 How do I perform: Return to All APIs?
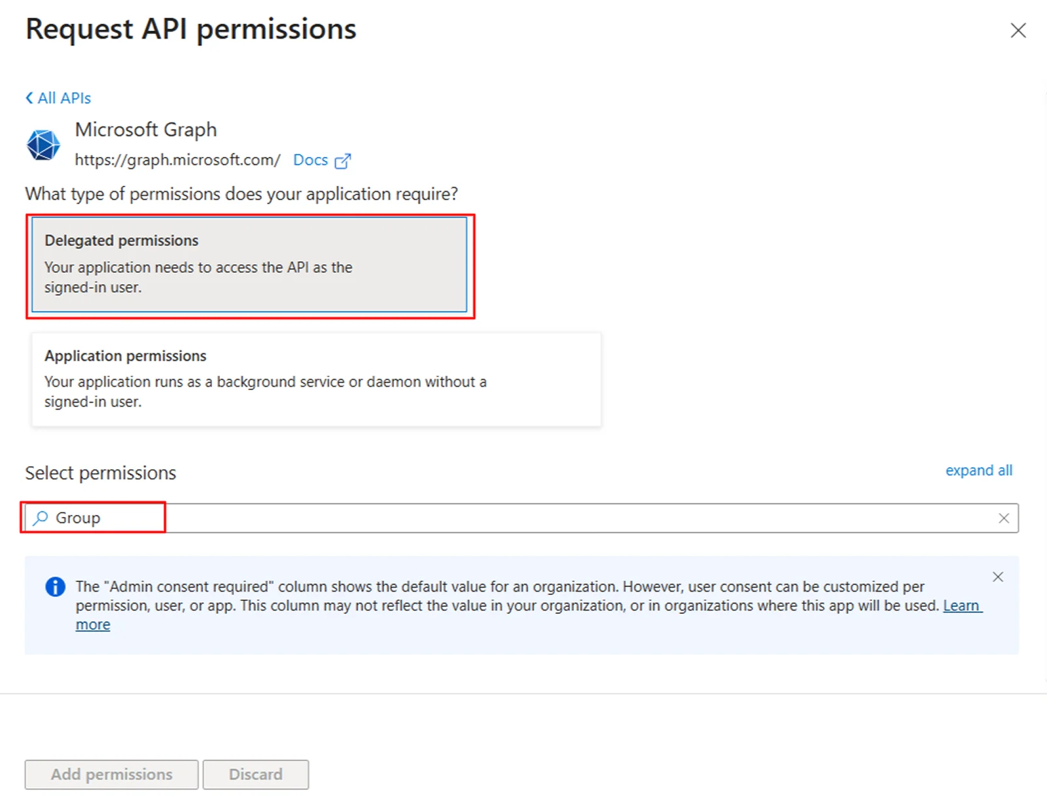63,98
